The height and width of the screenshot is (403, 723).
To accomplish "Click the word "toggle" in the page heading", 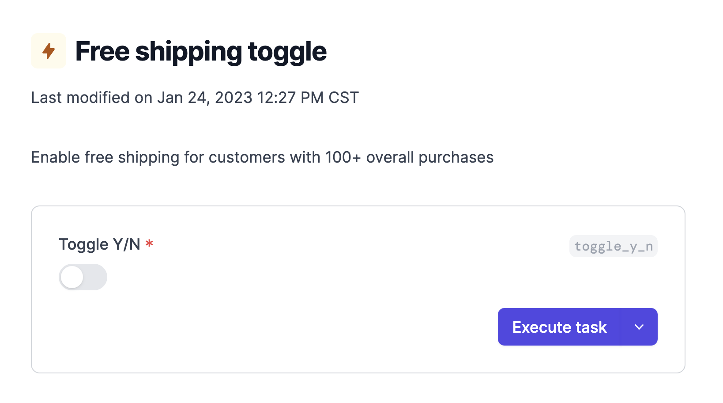I will [x=287, y=52].
